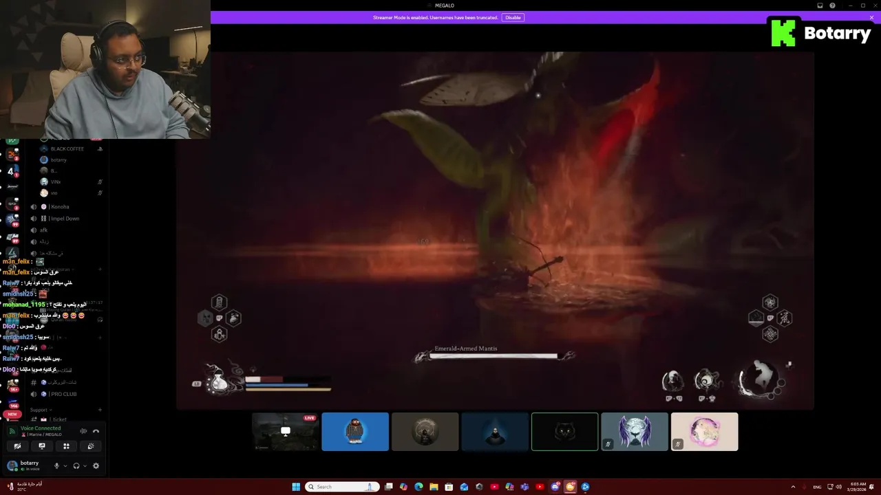Open the EM server icon with 99 badge
The image size is (881, 495).
pos(12,237)
